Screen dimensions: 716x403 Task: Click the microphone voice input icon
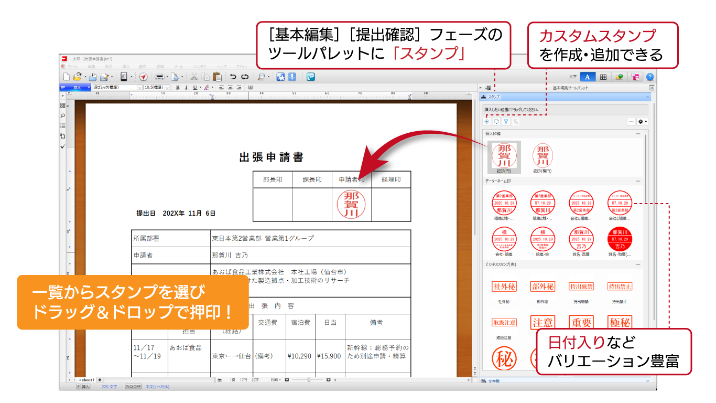click(292, 77)
